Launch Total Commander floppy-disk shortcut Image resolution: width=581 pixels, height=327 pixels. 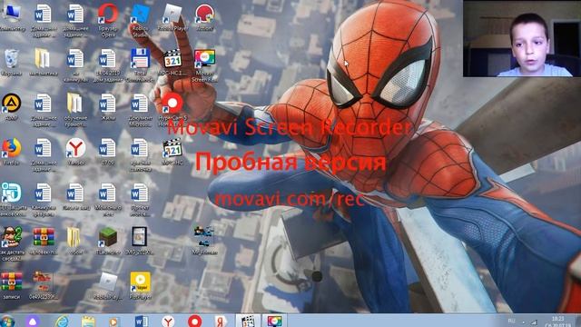click(140, 64)
